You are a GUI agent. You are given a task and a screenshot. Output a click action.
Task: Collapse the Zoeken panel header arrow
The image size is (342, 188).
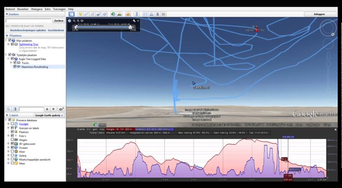tap(7, 14)
